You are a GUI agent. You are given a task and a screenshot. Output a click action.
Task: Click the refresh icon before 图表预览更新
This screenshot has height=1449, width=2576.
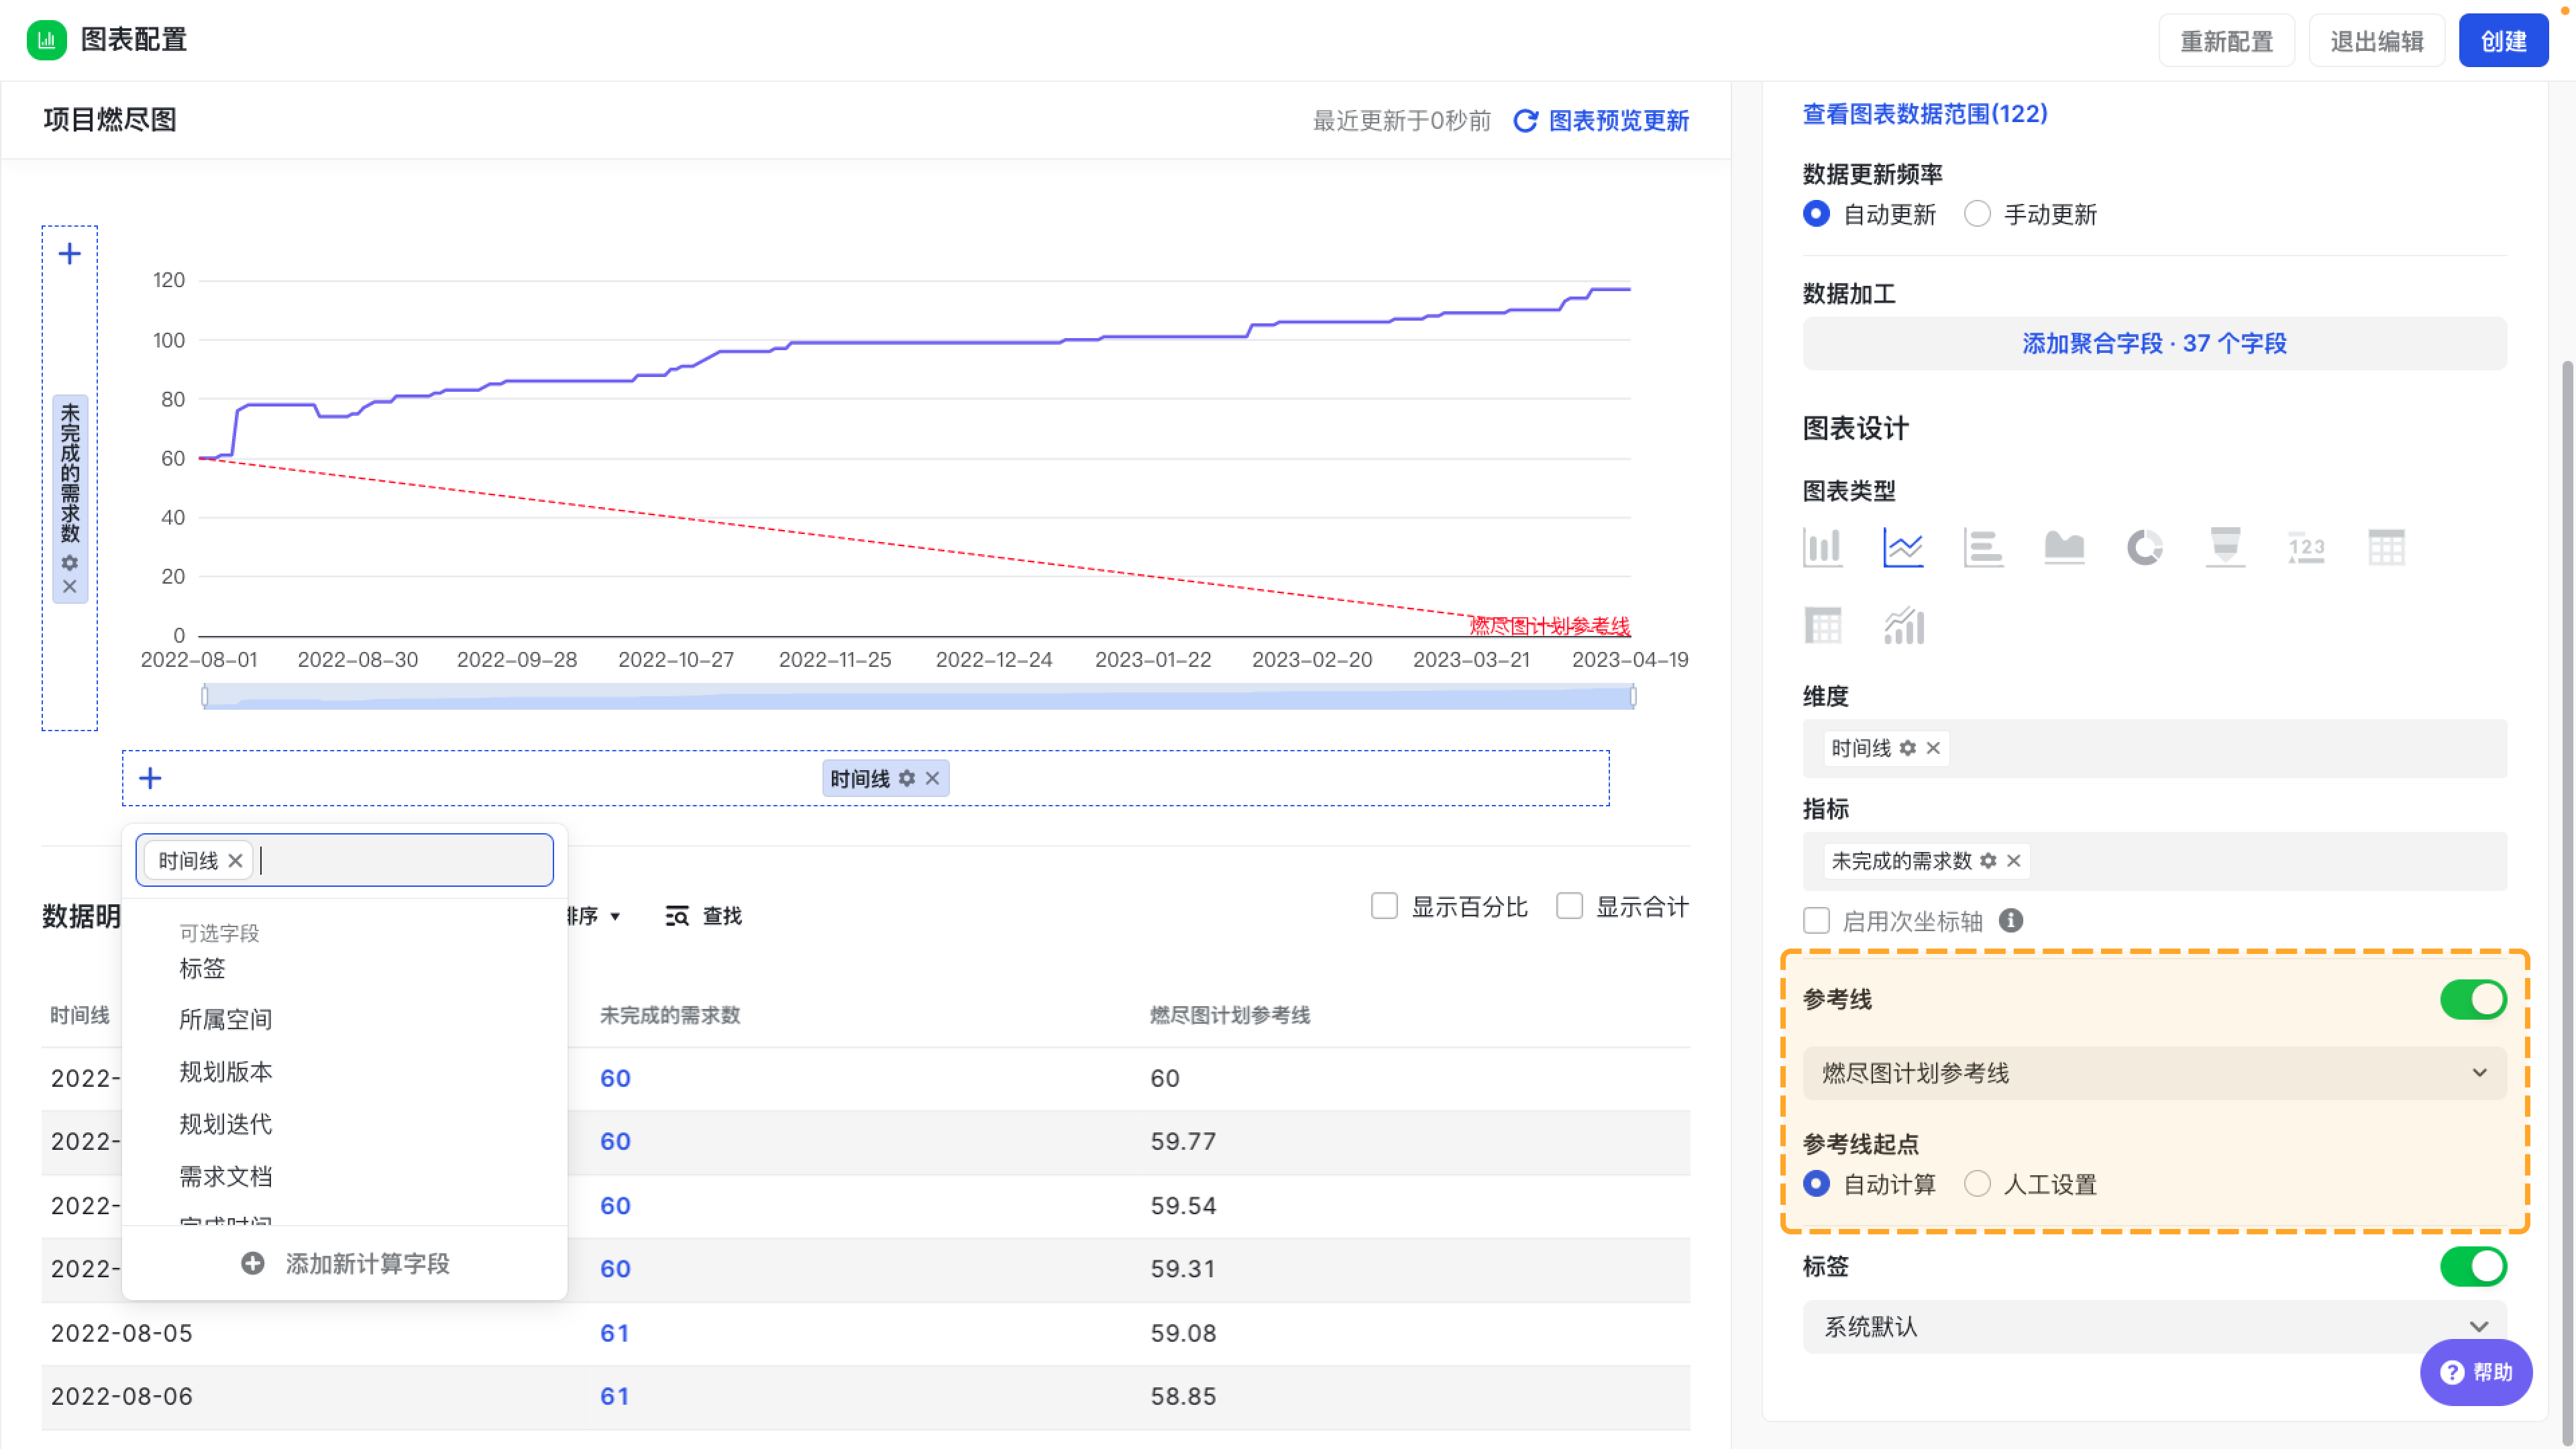pos(1525,121)
